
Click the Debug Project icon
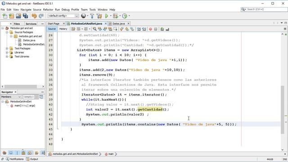(x=115, y=16)
